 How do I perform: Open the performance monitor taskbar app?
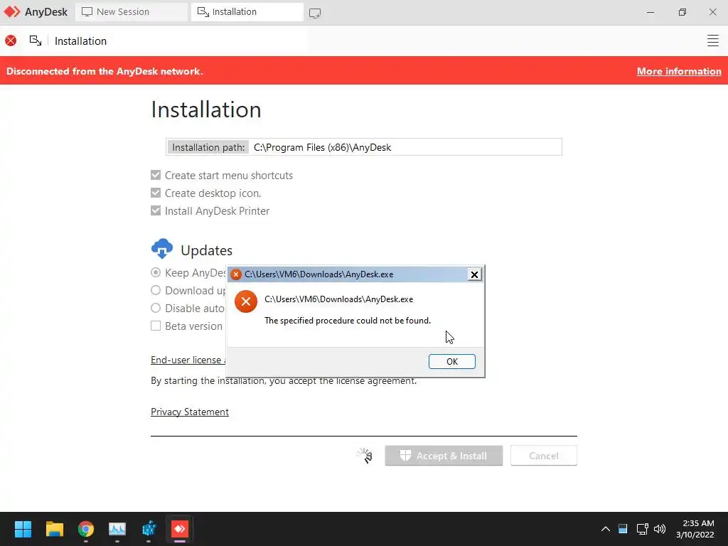pyautogui.click(x=117, y=529)
